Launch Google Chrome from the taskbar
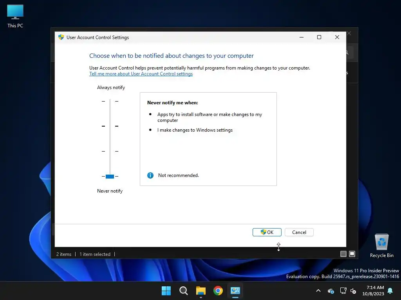 point(218,291)
